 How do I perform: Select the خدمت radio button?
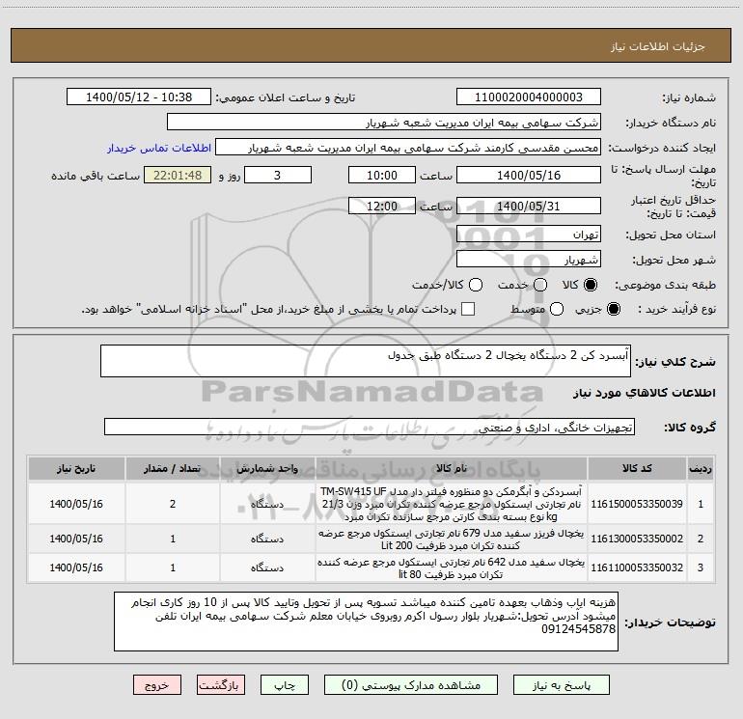[540, 285]
